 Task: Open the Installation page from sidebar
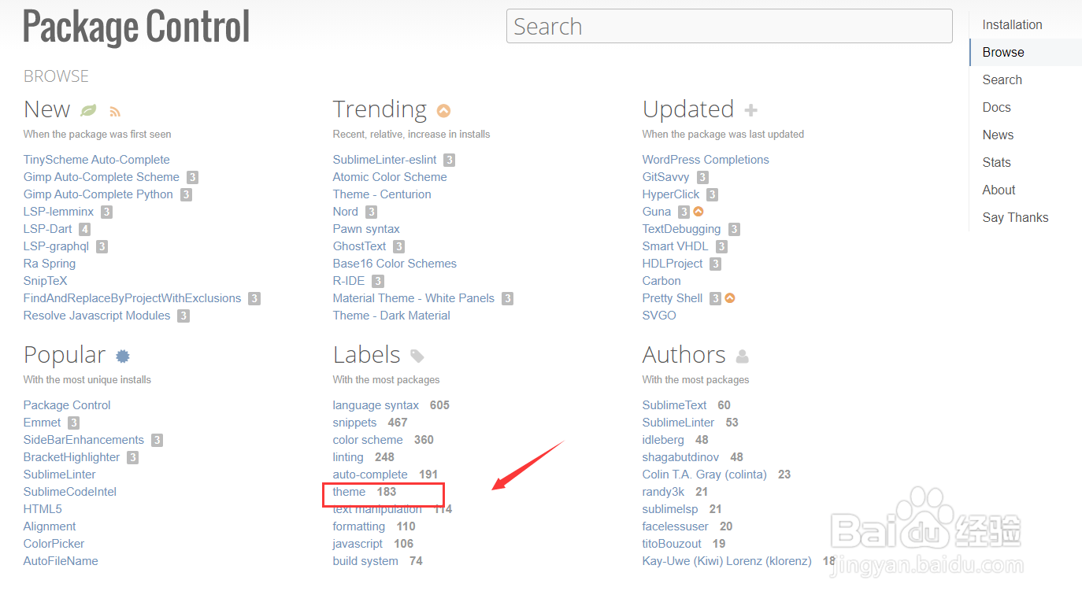pos(1012,25)
